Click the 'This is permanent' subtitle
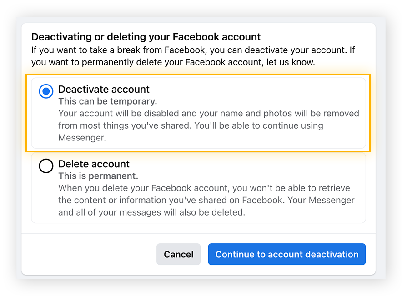 (x=95, y=176)
